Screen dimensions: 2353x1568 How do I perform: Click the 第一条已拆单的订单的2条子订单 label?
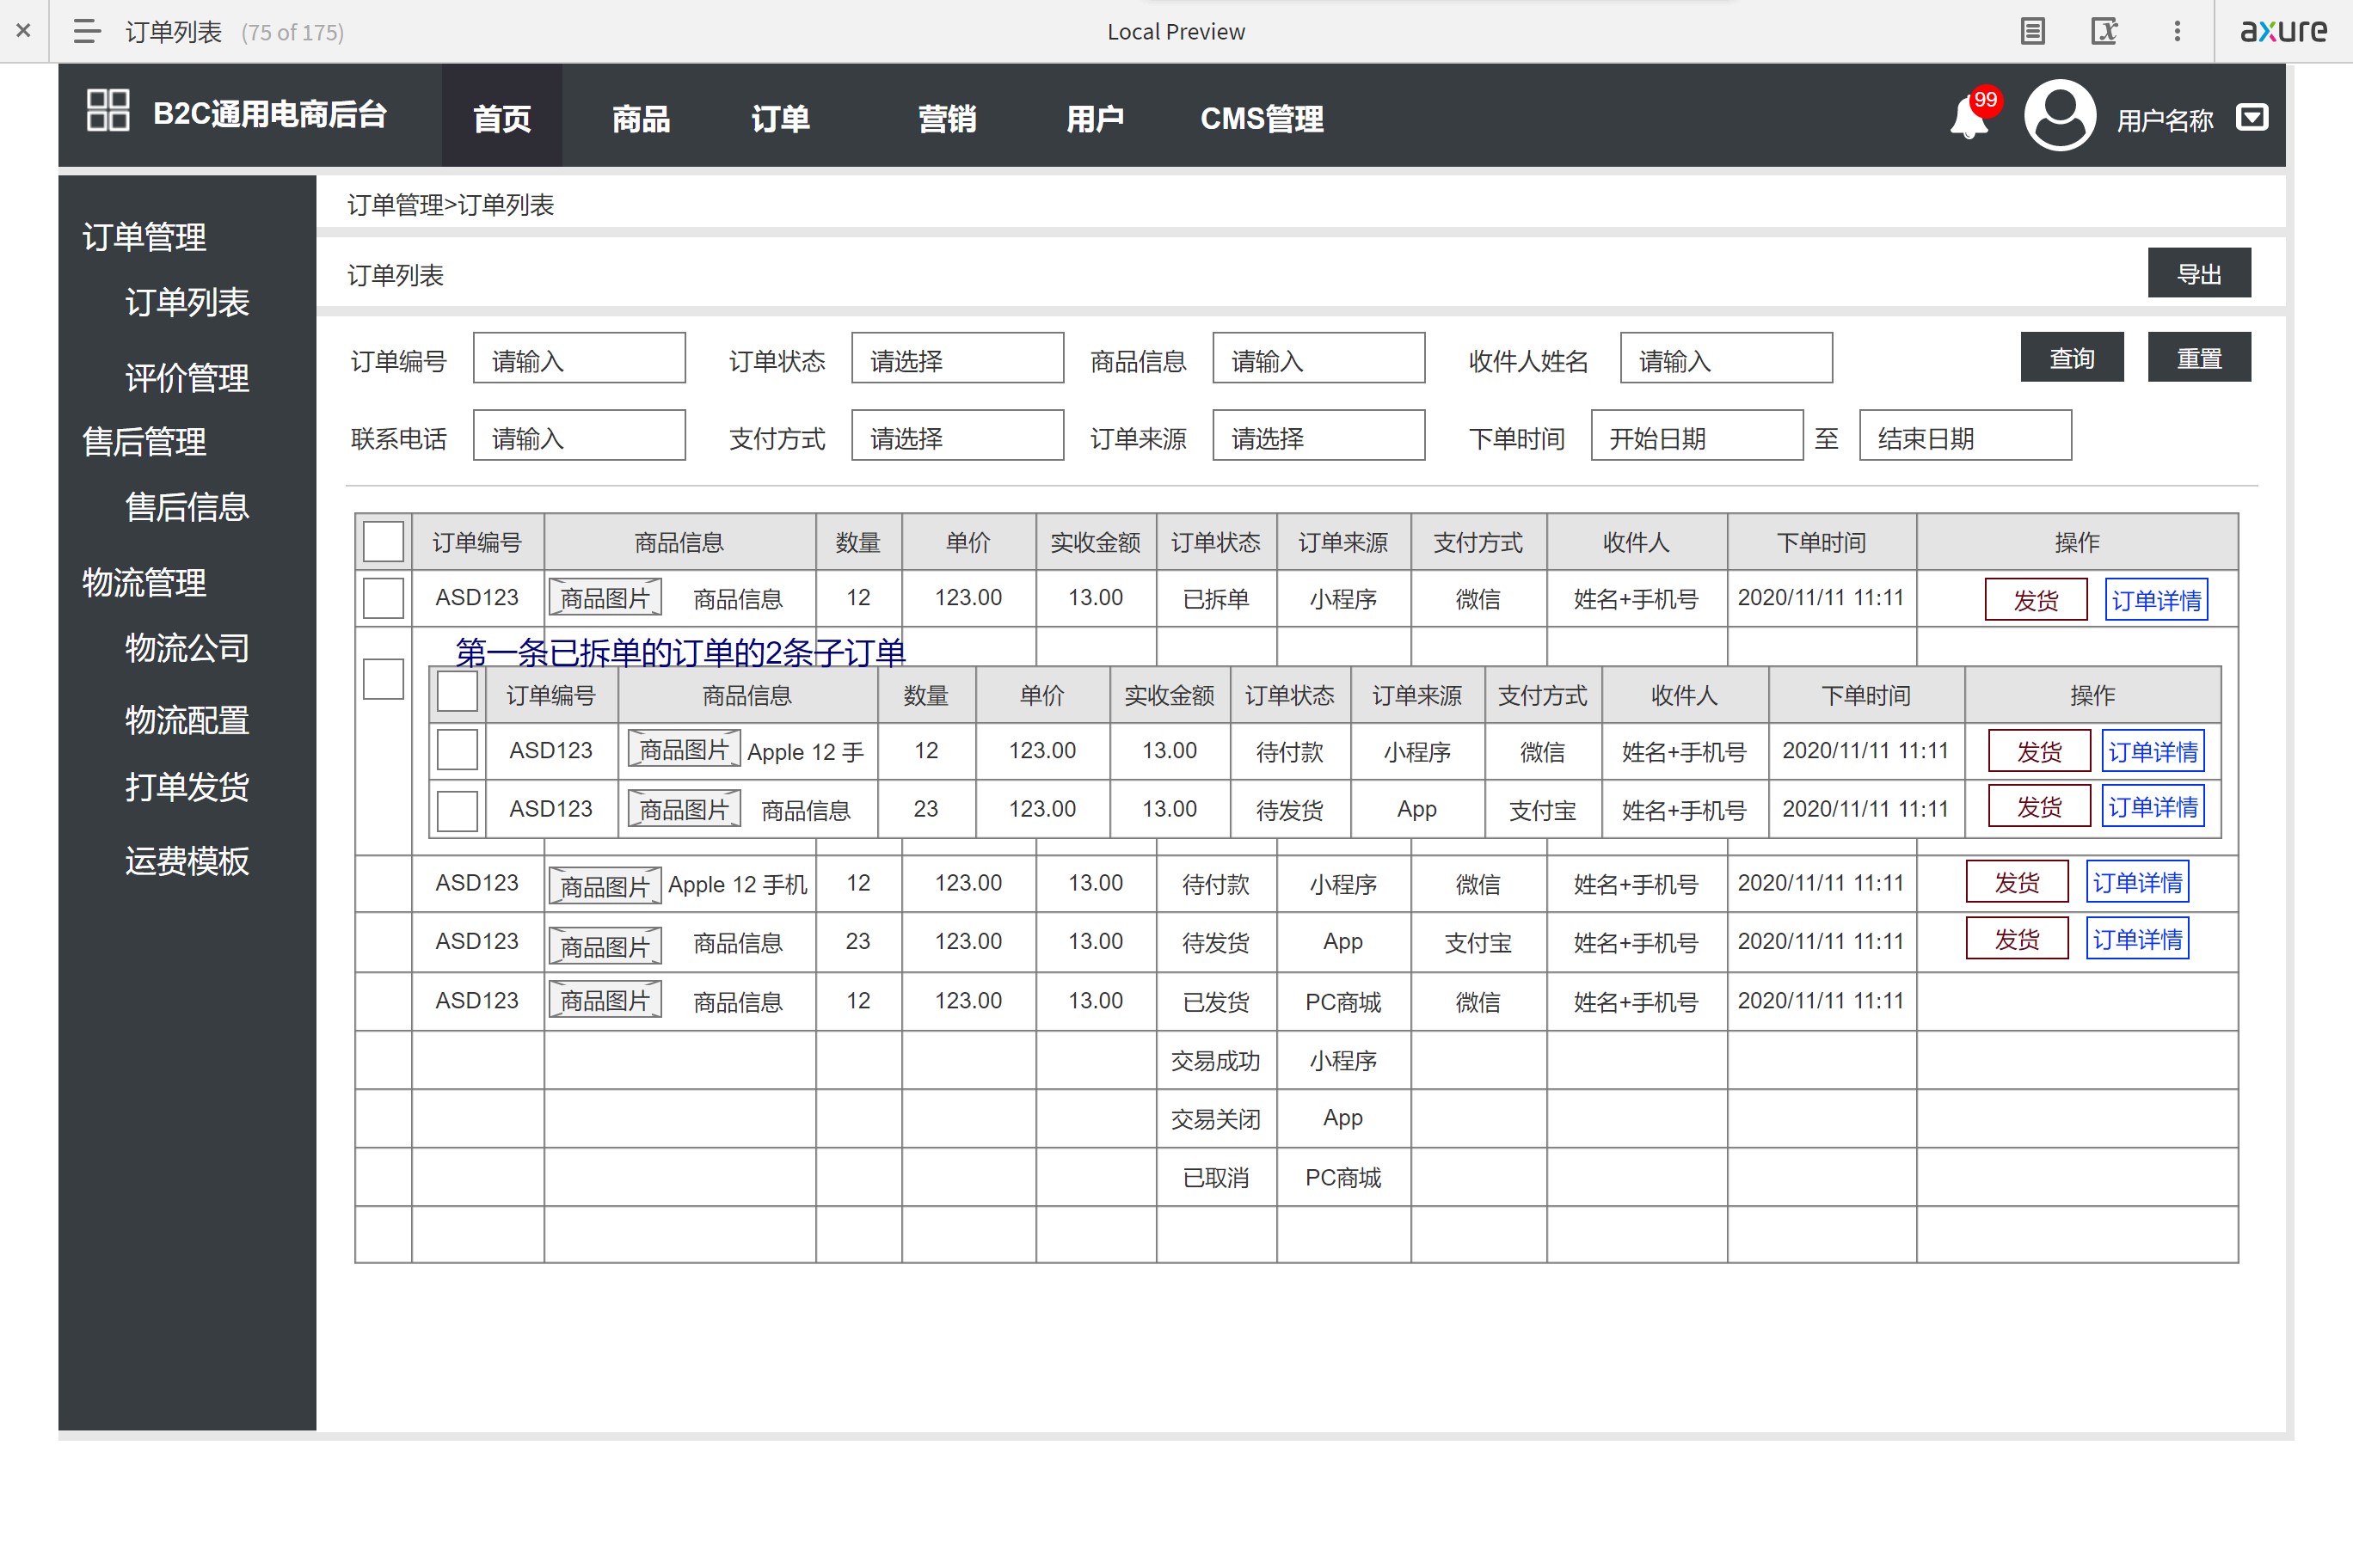[x=680, y=652]
